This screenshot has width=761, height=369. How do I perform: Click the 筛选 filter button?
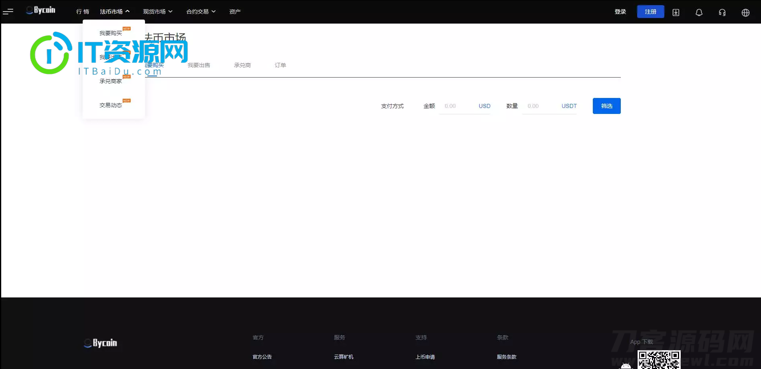pos(607,106)
